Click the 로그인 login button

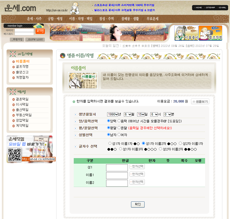pyautogui.click(x=40, y=31)
